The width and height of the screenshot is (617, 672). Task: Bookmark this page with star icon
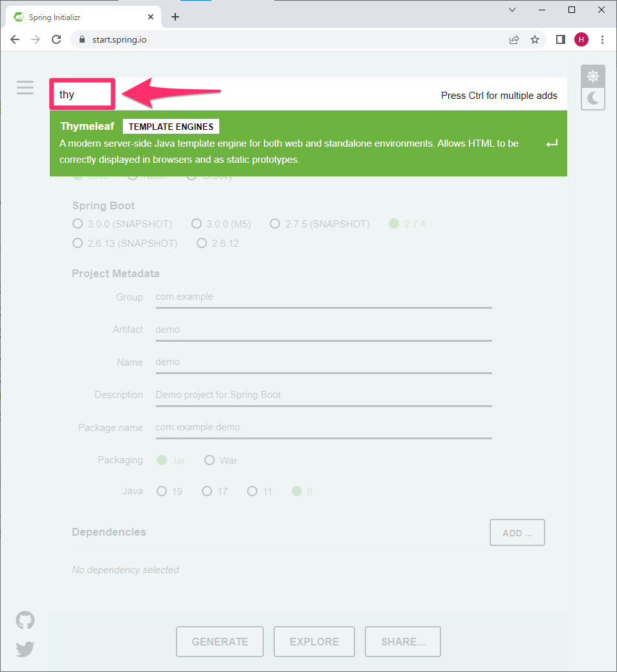coord(535,40)
